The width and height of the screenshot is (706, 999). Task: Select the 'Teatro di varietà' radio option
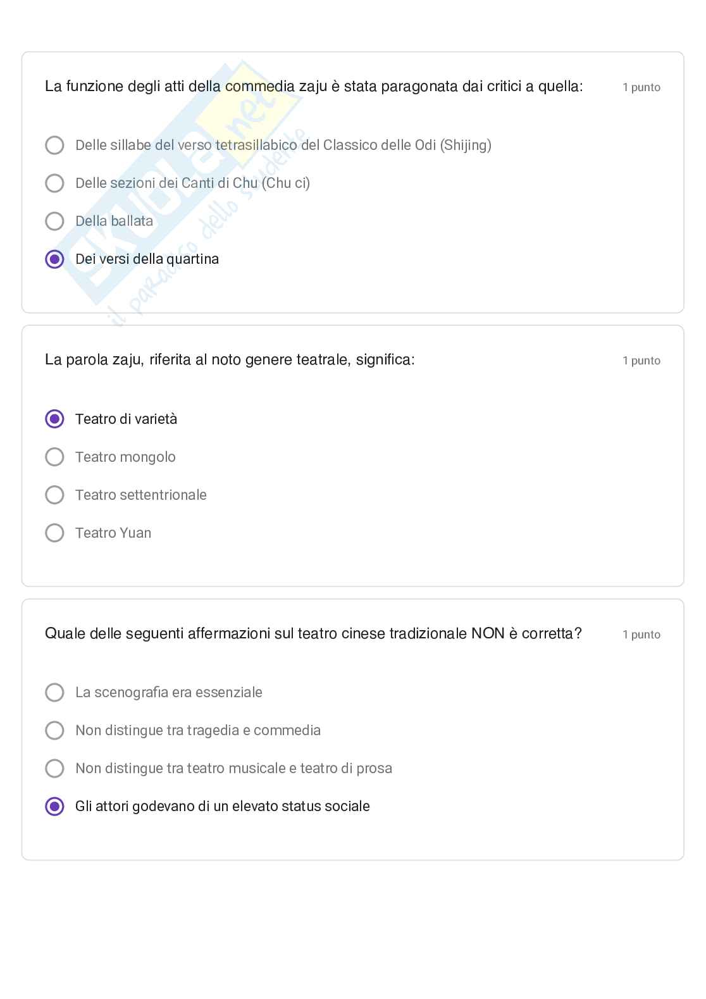point(55,419)
